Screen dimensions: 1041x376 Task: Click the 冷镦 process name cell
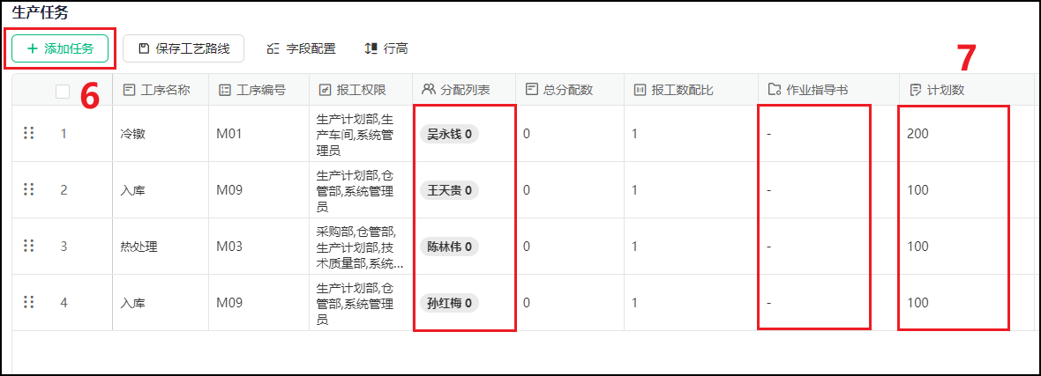[133, 134]
